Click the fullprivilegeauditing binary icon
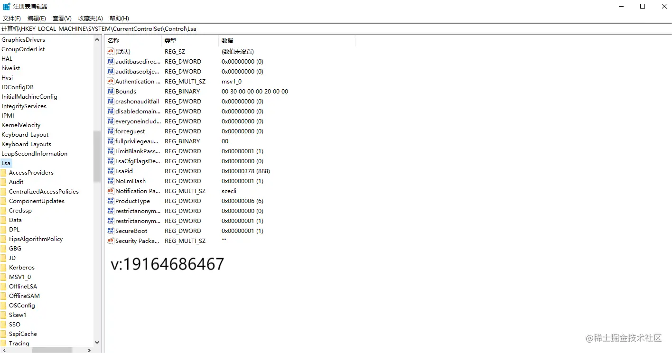Viewport: 672px width, 353px height. 111,141
